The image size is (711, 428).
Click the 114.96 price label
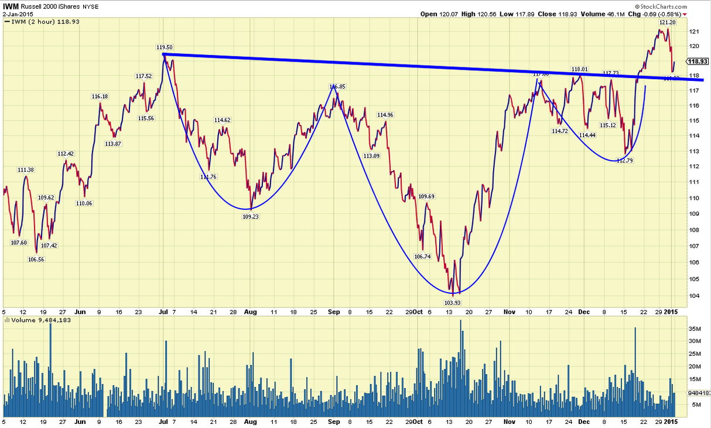(385, 115)
